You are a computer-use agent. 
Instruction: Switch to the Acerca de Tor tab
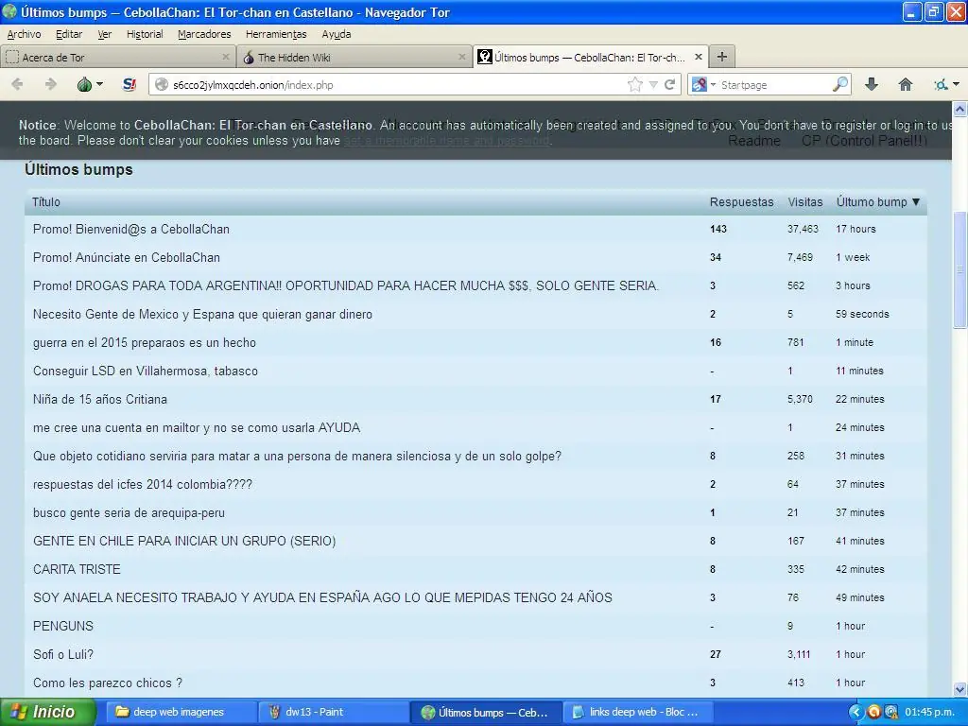pos(117,57)
